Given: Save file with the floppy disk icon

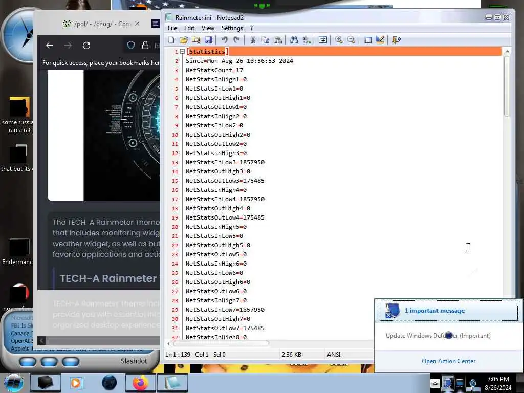Looking at the screenshot, I should coord(208,40).
